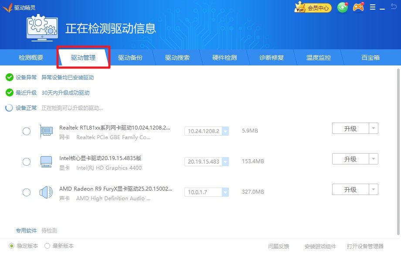Click the loading spinner beside 设备正常

pyautogui.click(x=9, y=108)
